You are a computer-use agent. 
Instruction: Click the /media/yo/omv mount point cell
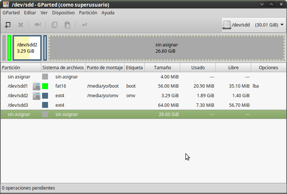click(103, 96)
